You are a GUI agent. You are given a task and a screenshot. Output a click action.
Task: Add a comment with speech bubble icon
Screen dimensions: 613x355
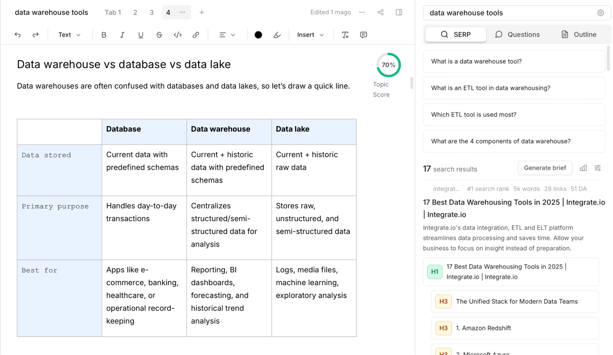(x=363, y=35)
